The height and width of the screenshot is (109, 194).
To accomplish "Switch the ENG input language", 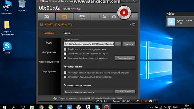I will tap(175, 107).
